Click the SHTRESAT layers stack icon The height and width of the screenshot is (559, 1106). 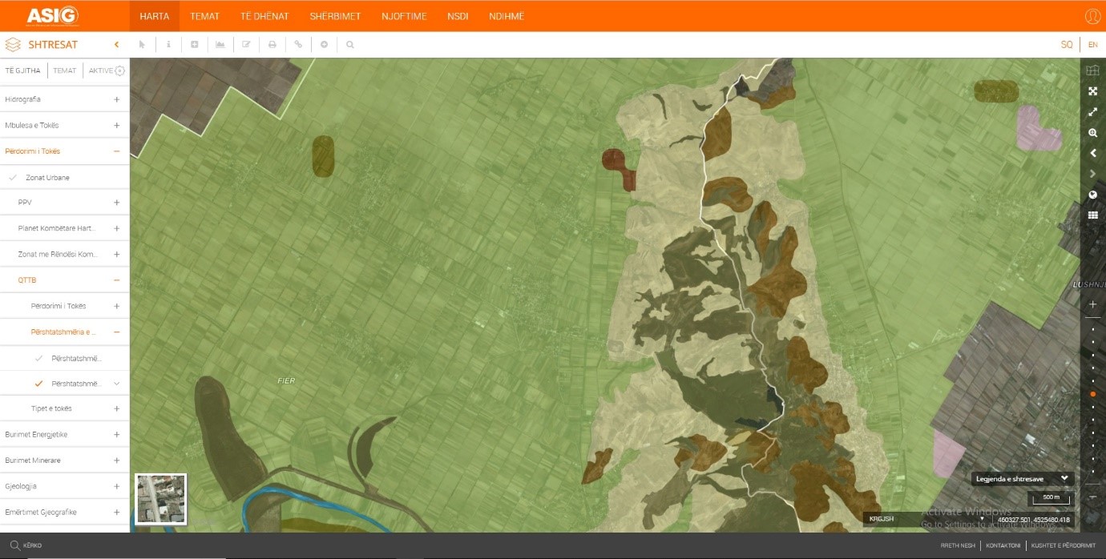[x=13, y=45]
